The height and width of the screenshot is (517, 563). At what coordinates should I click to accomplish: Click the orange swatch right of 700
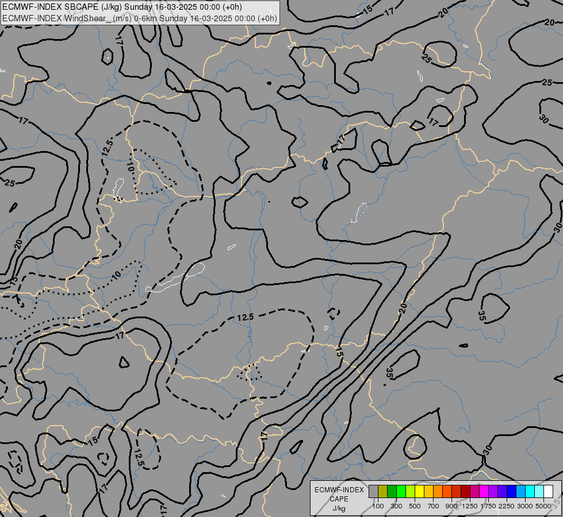click(438, 491)
